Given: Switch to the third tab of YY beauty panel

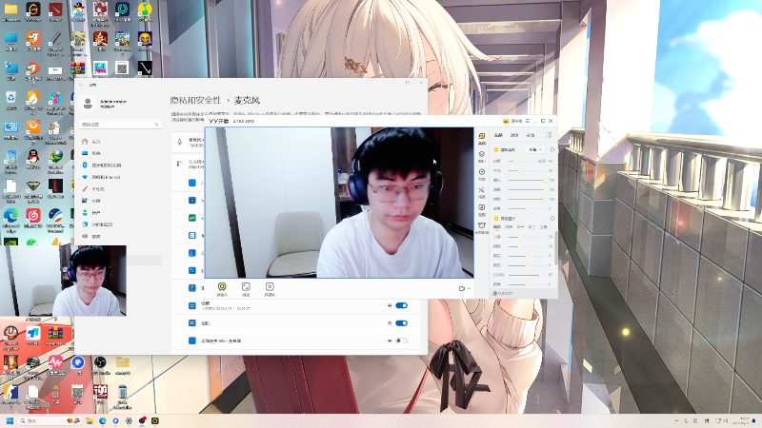Looking at the screenshot, I should pos(531,135).
